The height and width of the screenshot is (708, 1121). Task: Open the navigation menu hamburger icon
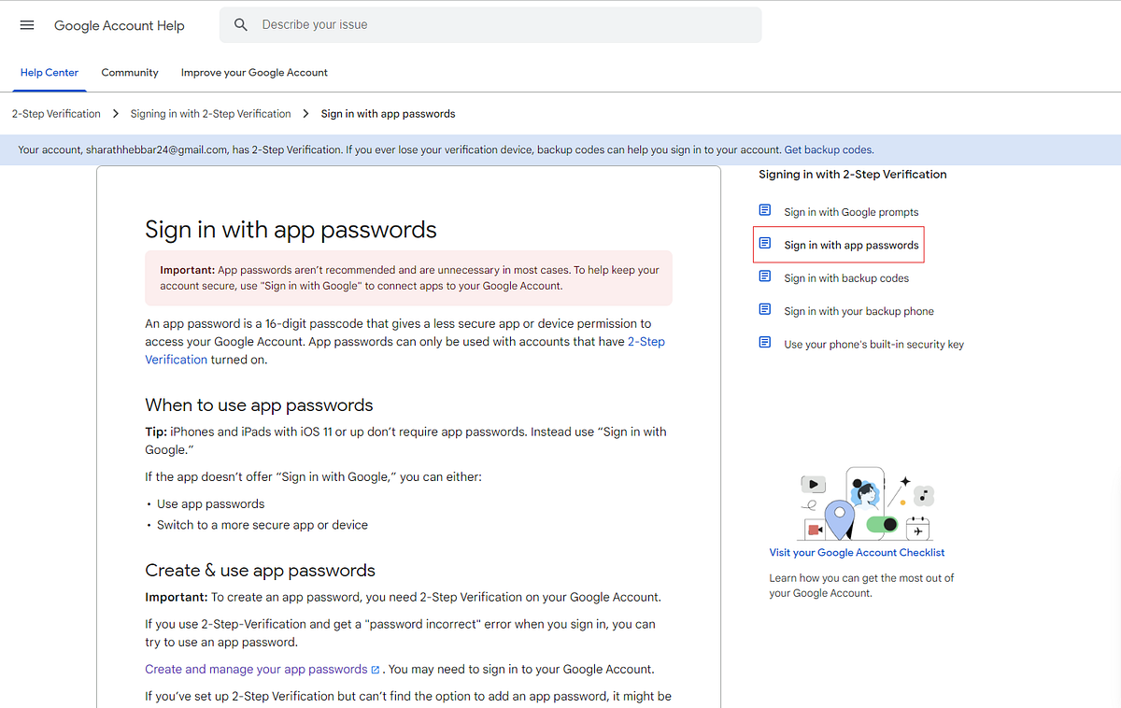tap(26, 25)
